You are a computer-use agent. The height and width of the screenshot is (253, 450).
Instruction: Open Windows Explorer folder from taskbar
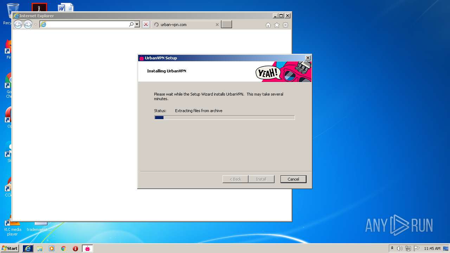click(40, 248)
